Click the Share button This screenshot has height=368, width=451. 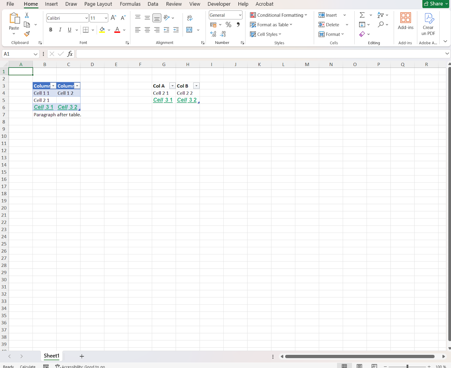(435, 4)
